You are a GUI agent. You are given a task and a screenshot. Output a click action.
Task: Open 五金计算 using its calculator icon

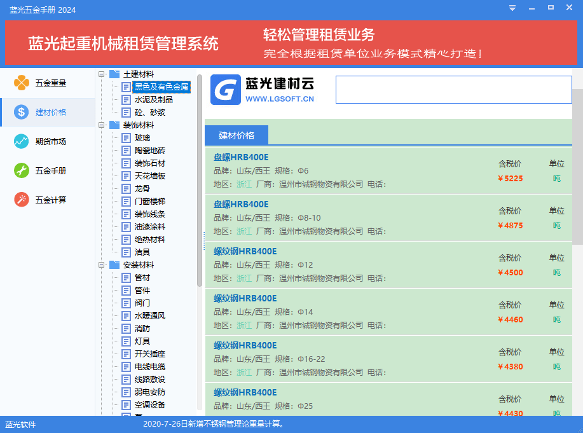(x=21, y=199)
